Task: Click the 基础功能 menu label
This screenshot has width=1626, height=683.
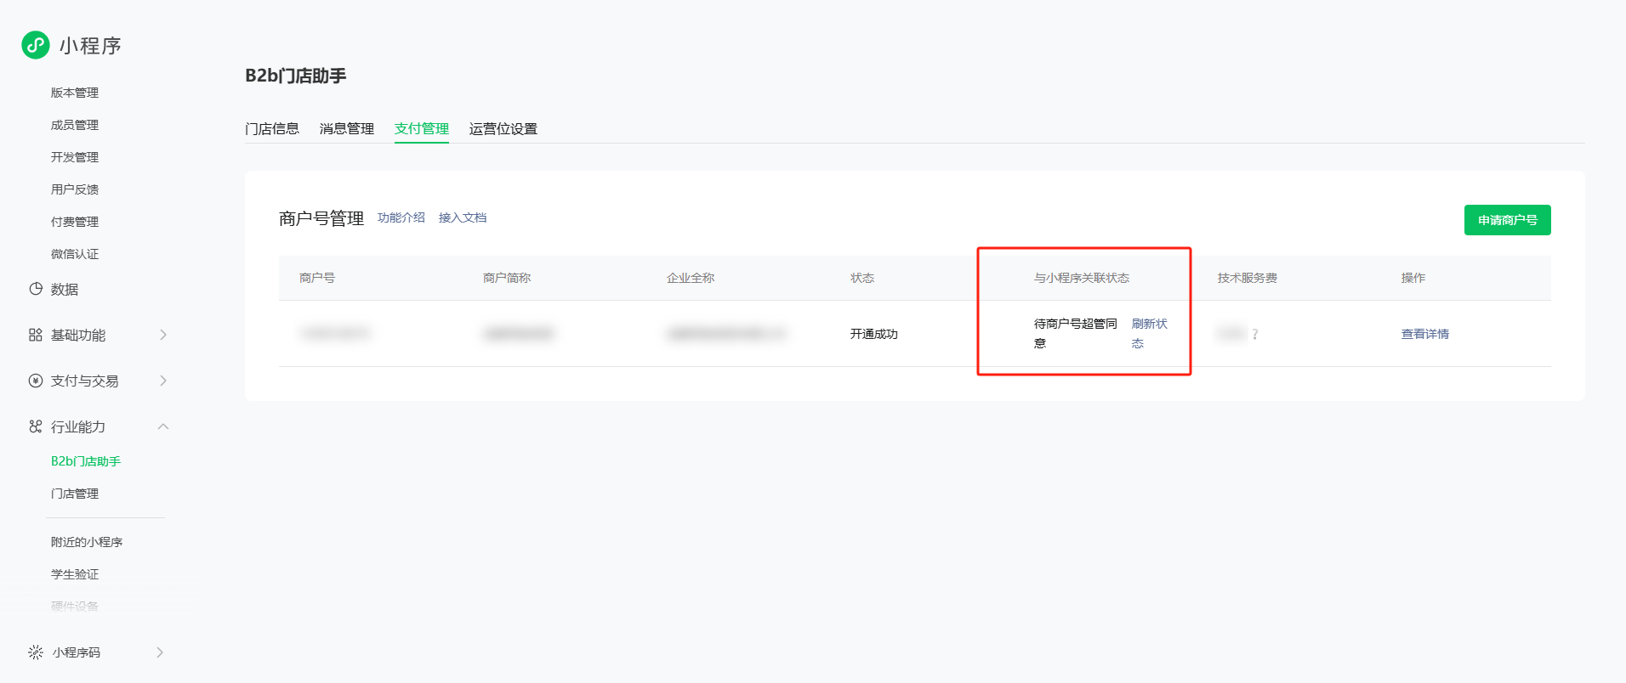Action: 78,335
